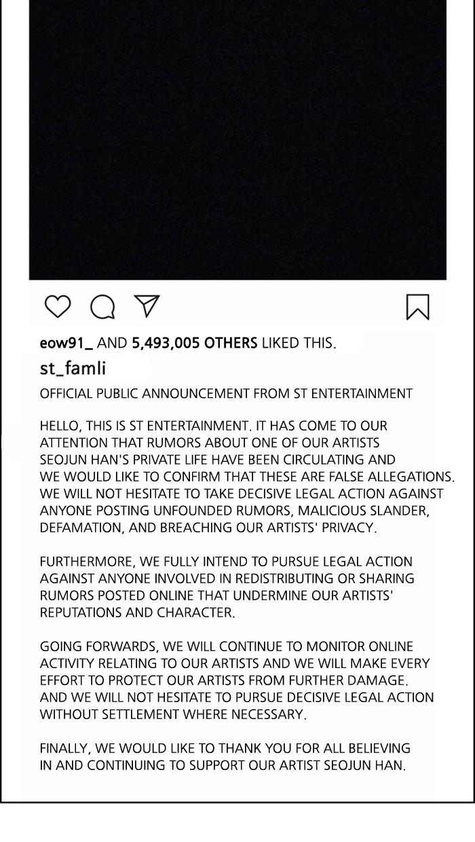Click the line starting with 'Going forwards'
The image size is (475, 842).
[x=226, y=646]
